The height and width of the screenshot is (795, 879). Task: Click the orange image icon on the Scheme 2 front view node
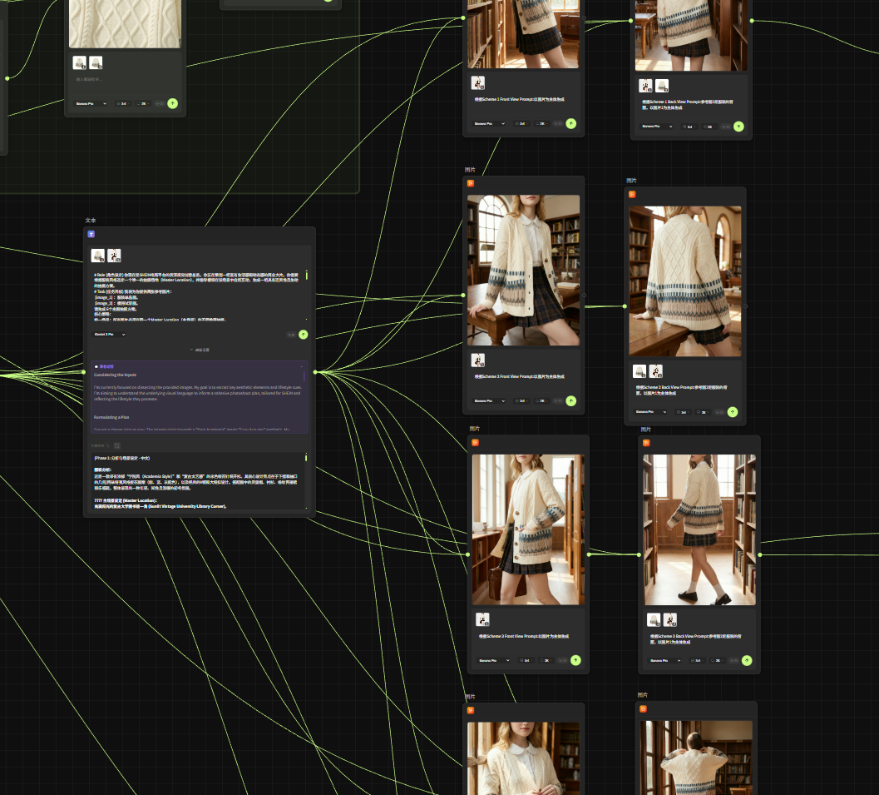tap(471, 183)
